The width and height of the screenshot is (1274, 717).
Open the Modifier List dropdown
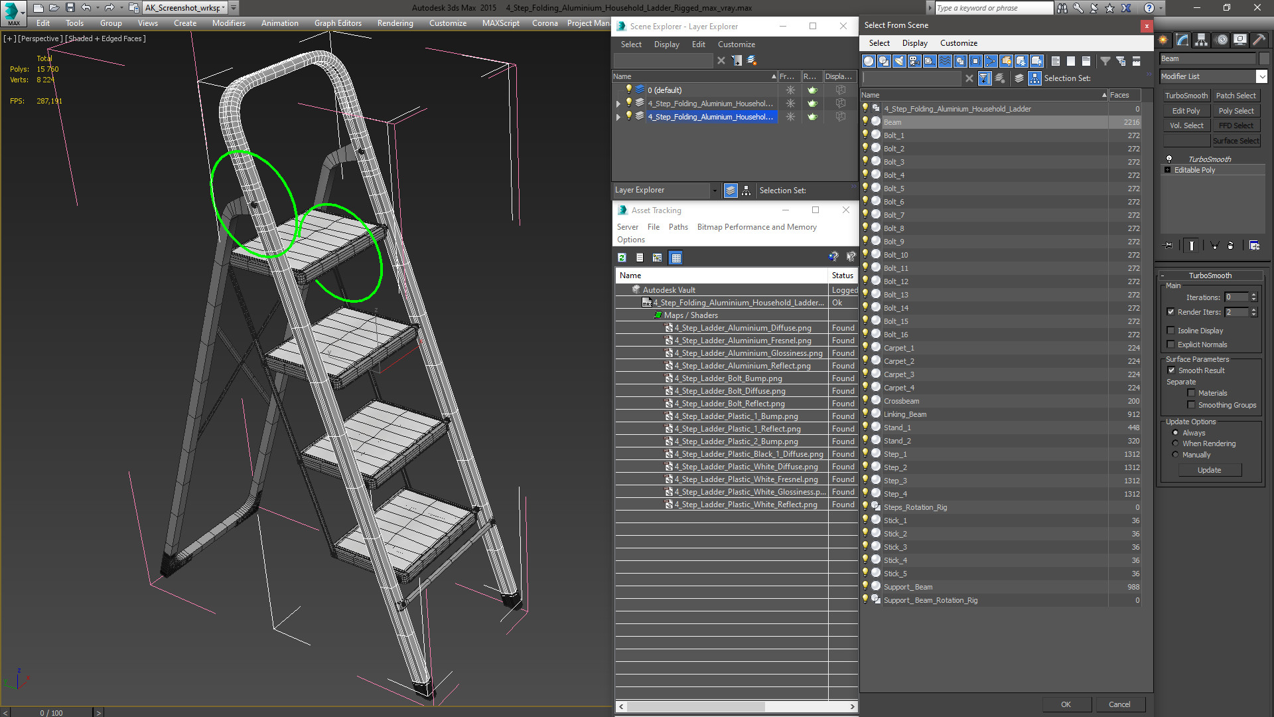[x=1261, y=76]
